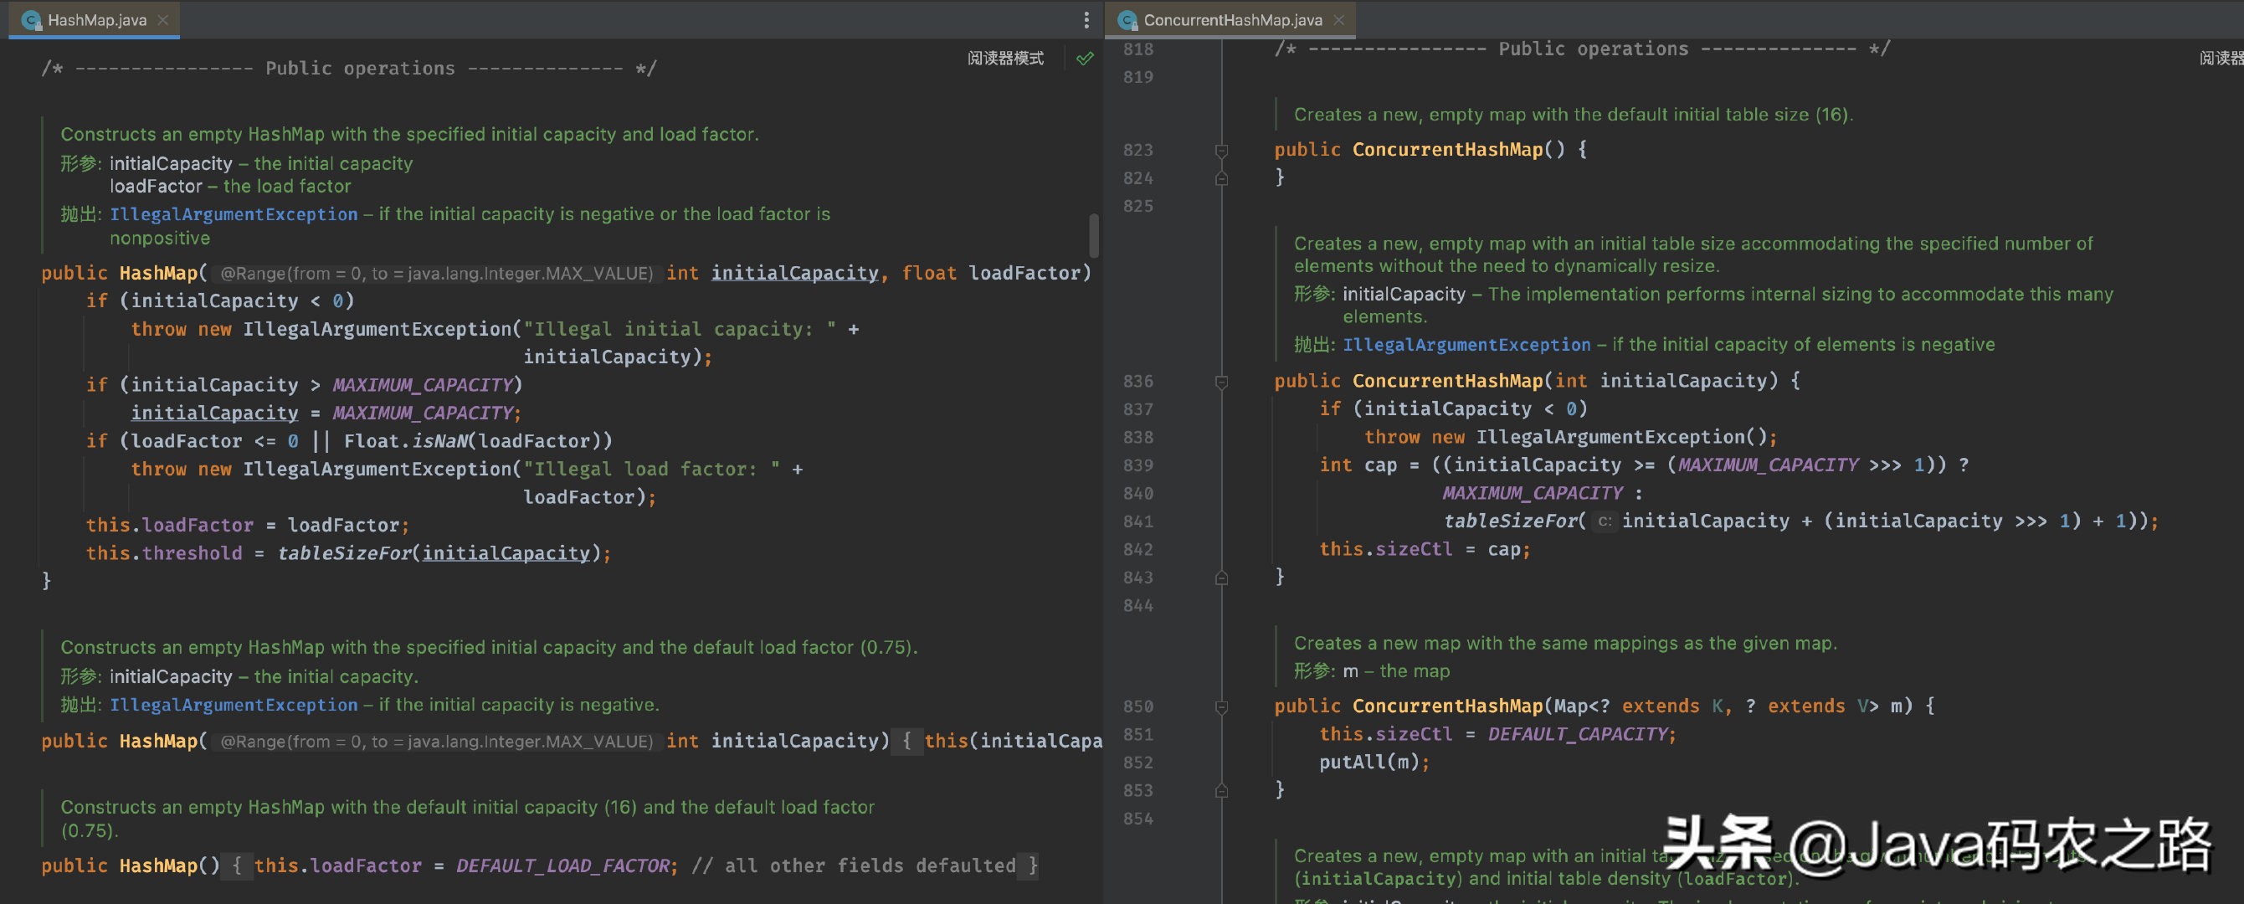The height and width of the screenshot is (904, 2244).
Task: Expand folded body of HashMap(int initialCapacity)
Action: click(906, 741)
